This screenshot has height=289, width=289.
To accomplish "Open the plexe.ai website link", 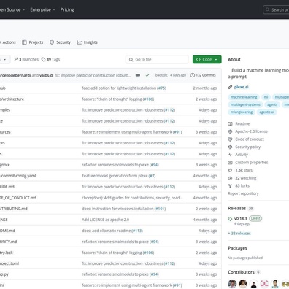I will [242, 87].
